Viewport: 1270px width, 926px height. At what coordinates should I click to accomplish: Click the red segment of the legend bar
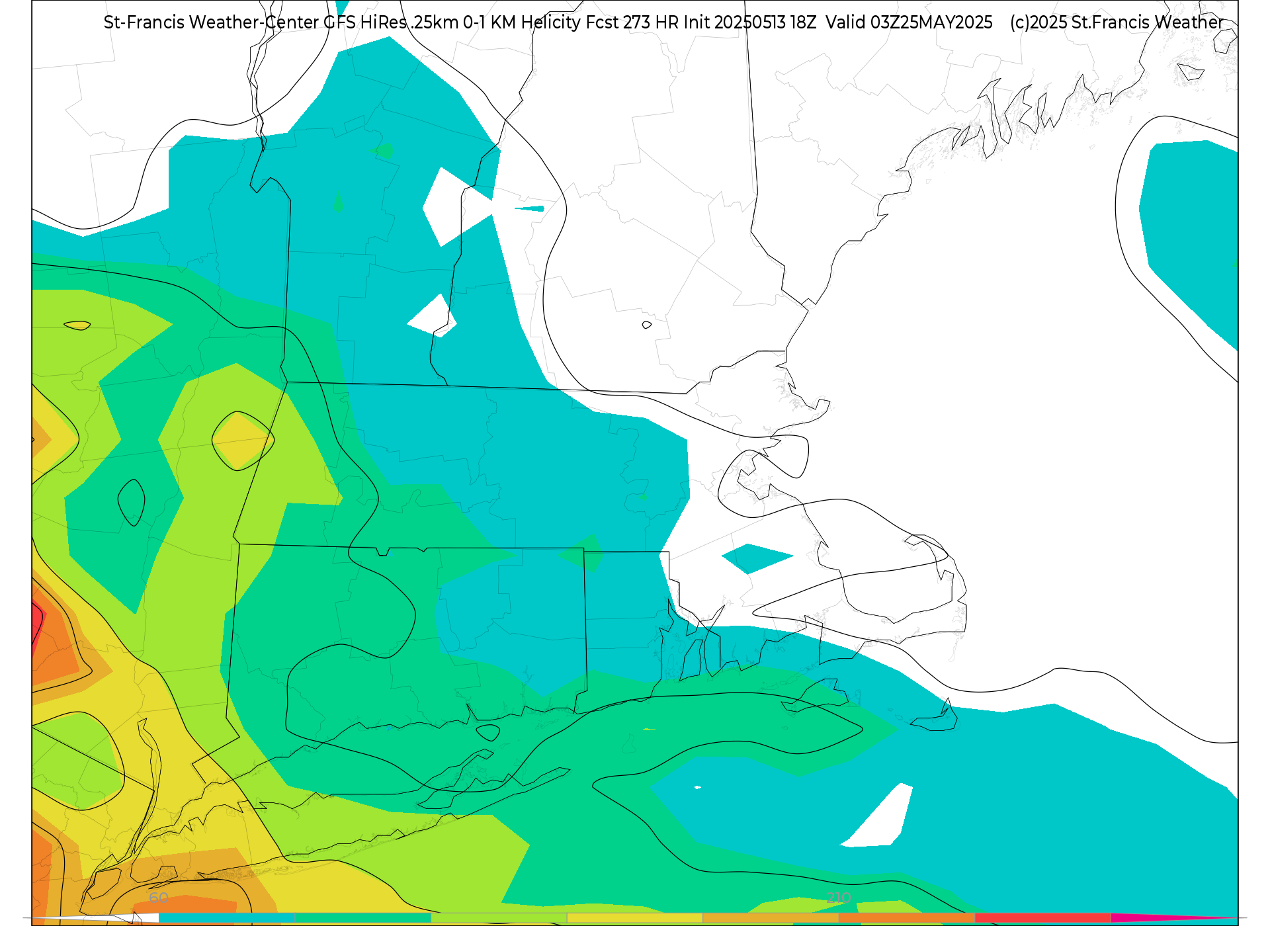pos(1043,918)
